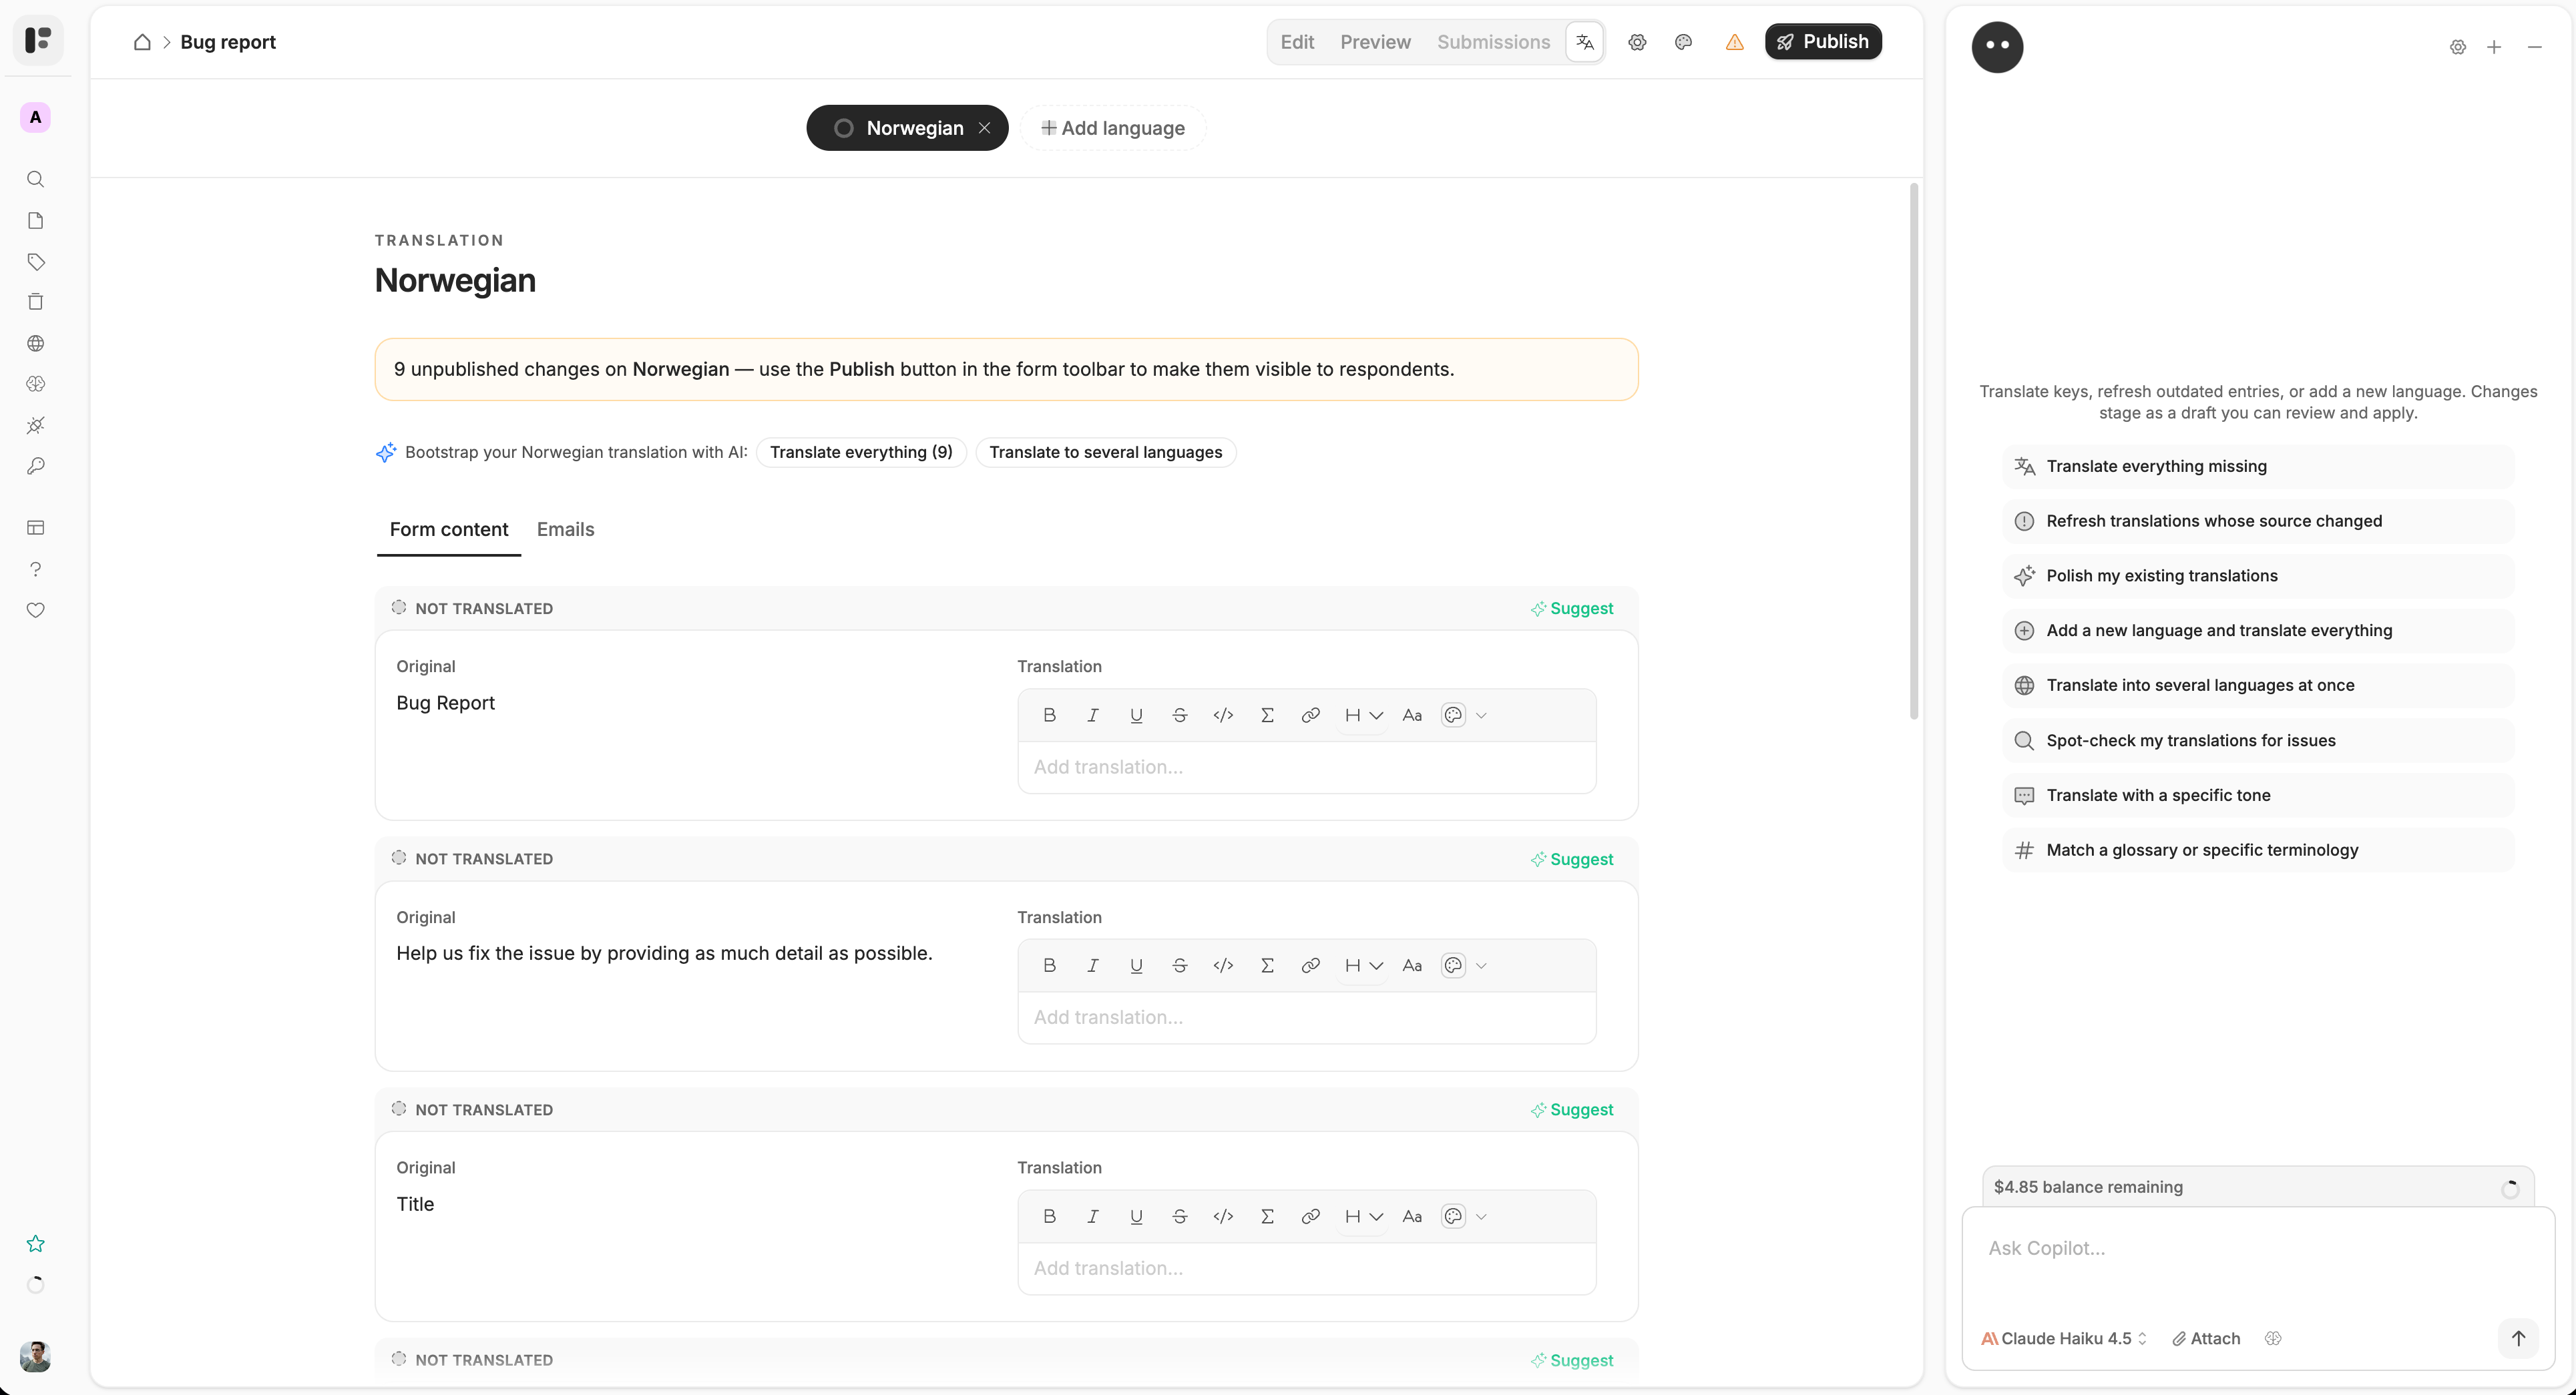The width and height of the screenshot is (2576, 1395).
Task: Click Attach in the Copilot input
Action: pyautogui.click(x=2206, y=1339)
